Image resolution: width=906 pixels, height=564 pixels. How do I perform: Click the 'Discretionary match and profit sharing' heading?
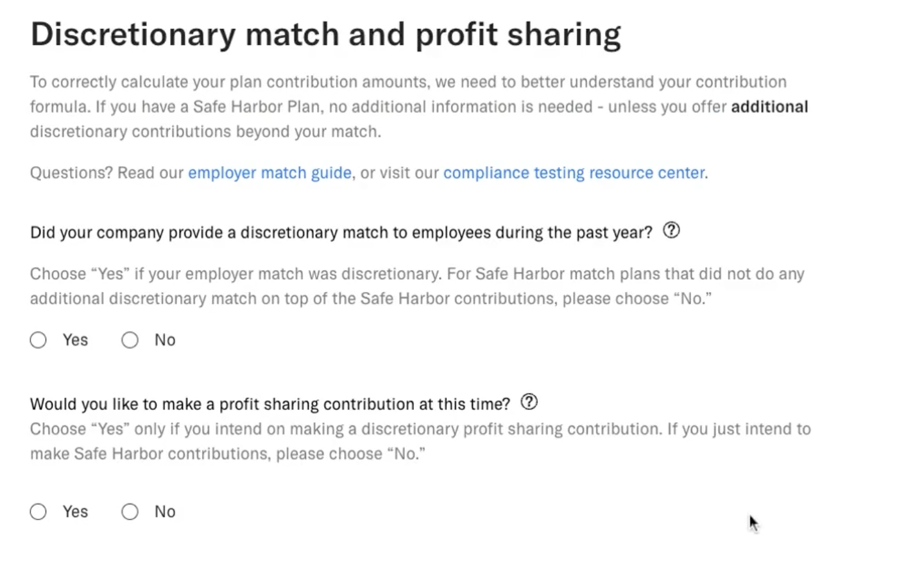coord(325,33)
